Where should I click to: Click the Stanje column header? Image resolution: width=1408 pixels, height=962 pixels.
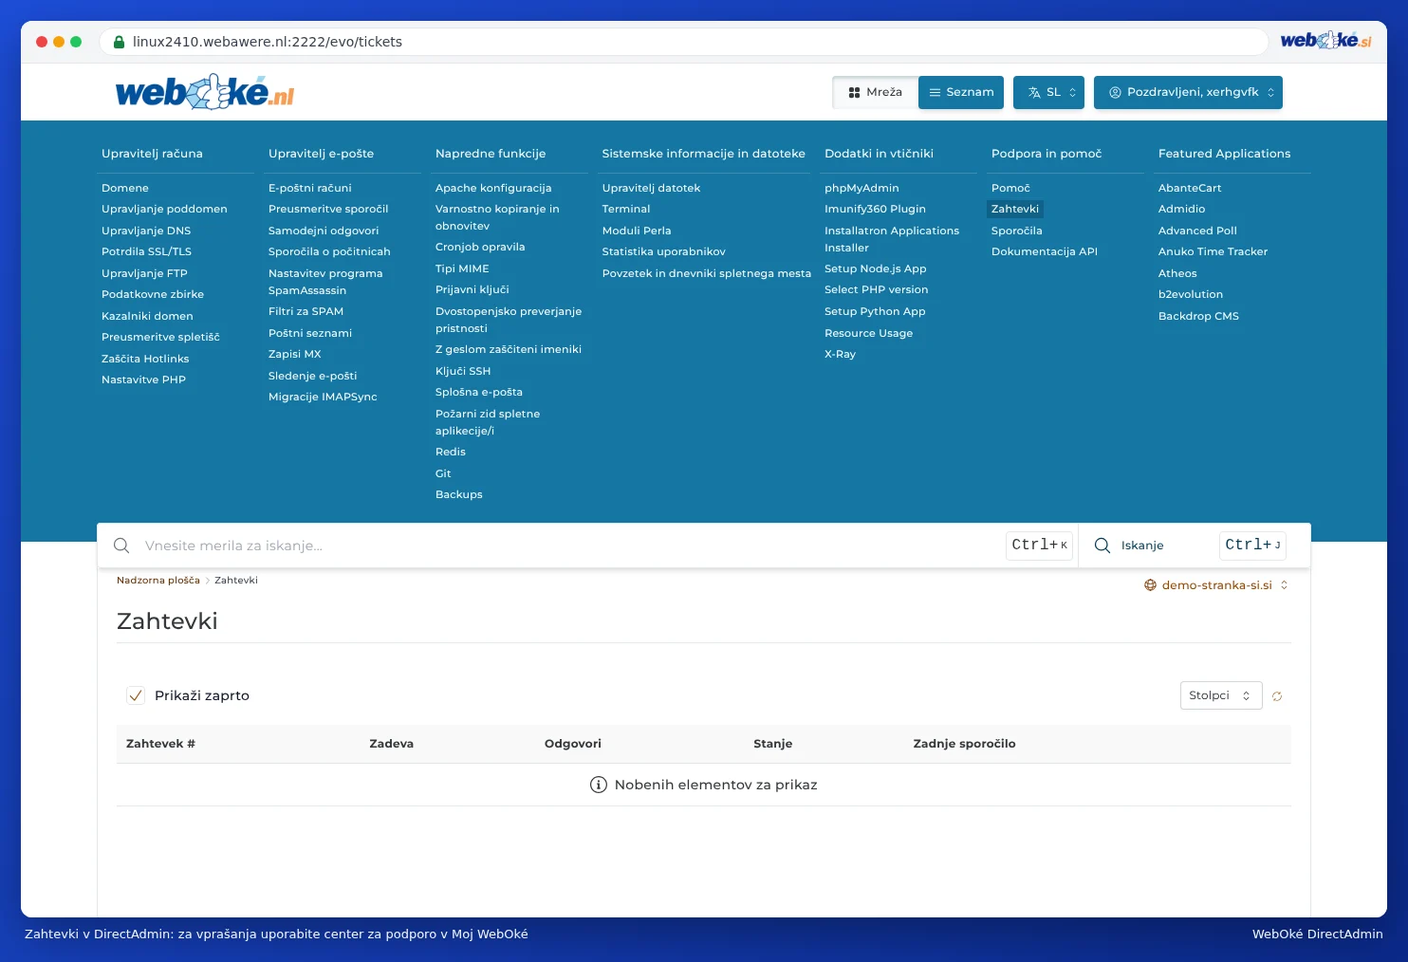click(x=773, y=744)
